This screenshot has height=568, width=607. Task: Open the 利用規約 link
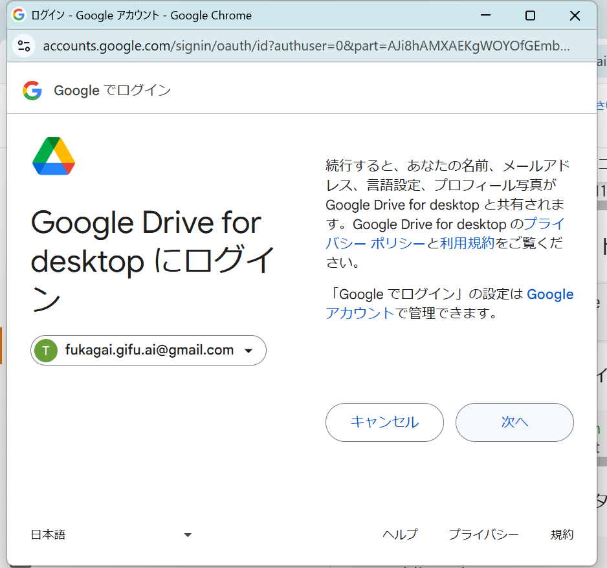click(467, 243)
